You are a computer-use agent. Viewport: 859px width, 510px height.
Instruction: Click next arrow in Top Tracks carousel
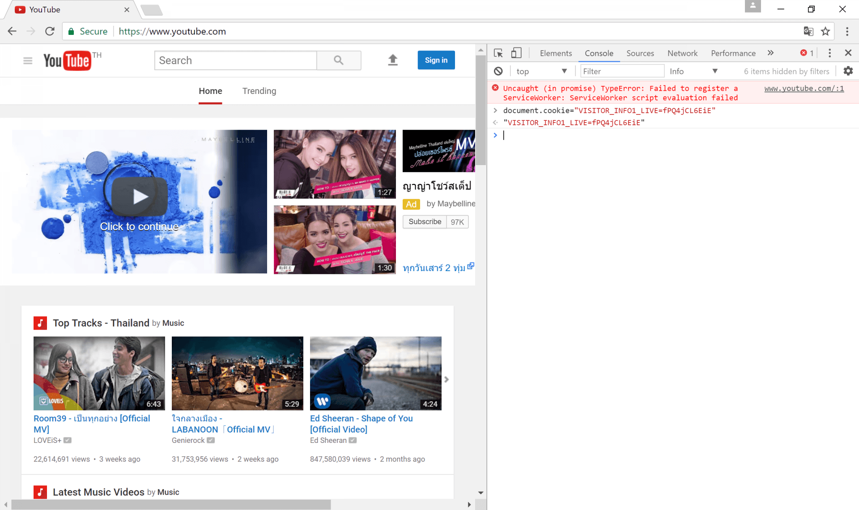(446, 379)
